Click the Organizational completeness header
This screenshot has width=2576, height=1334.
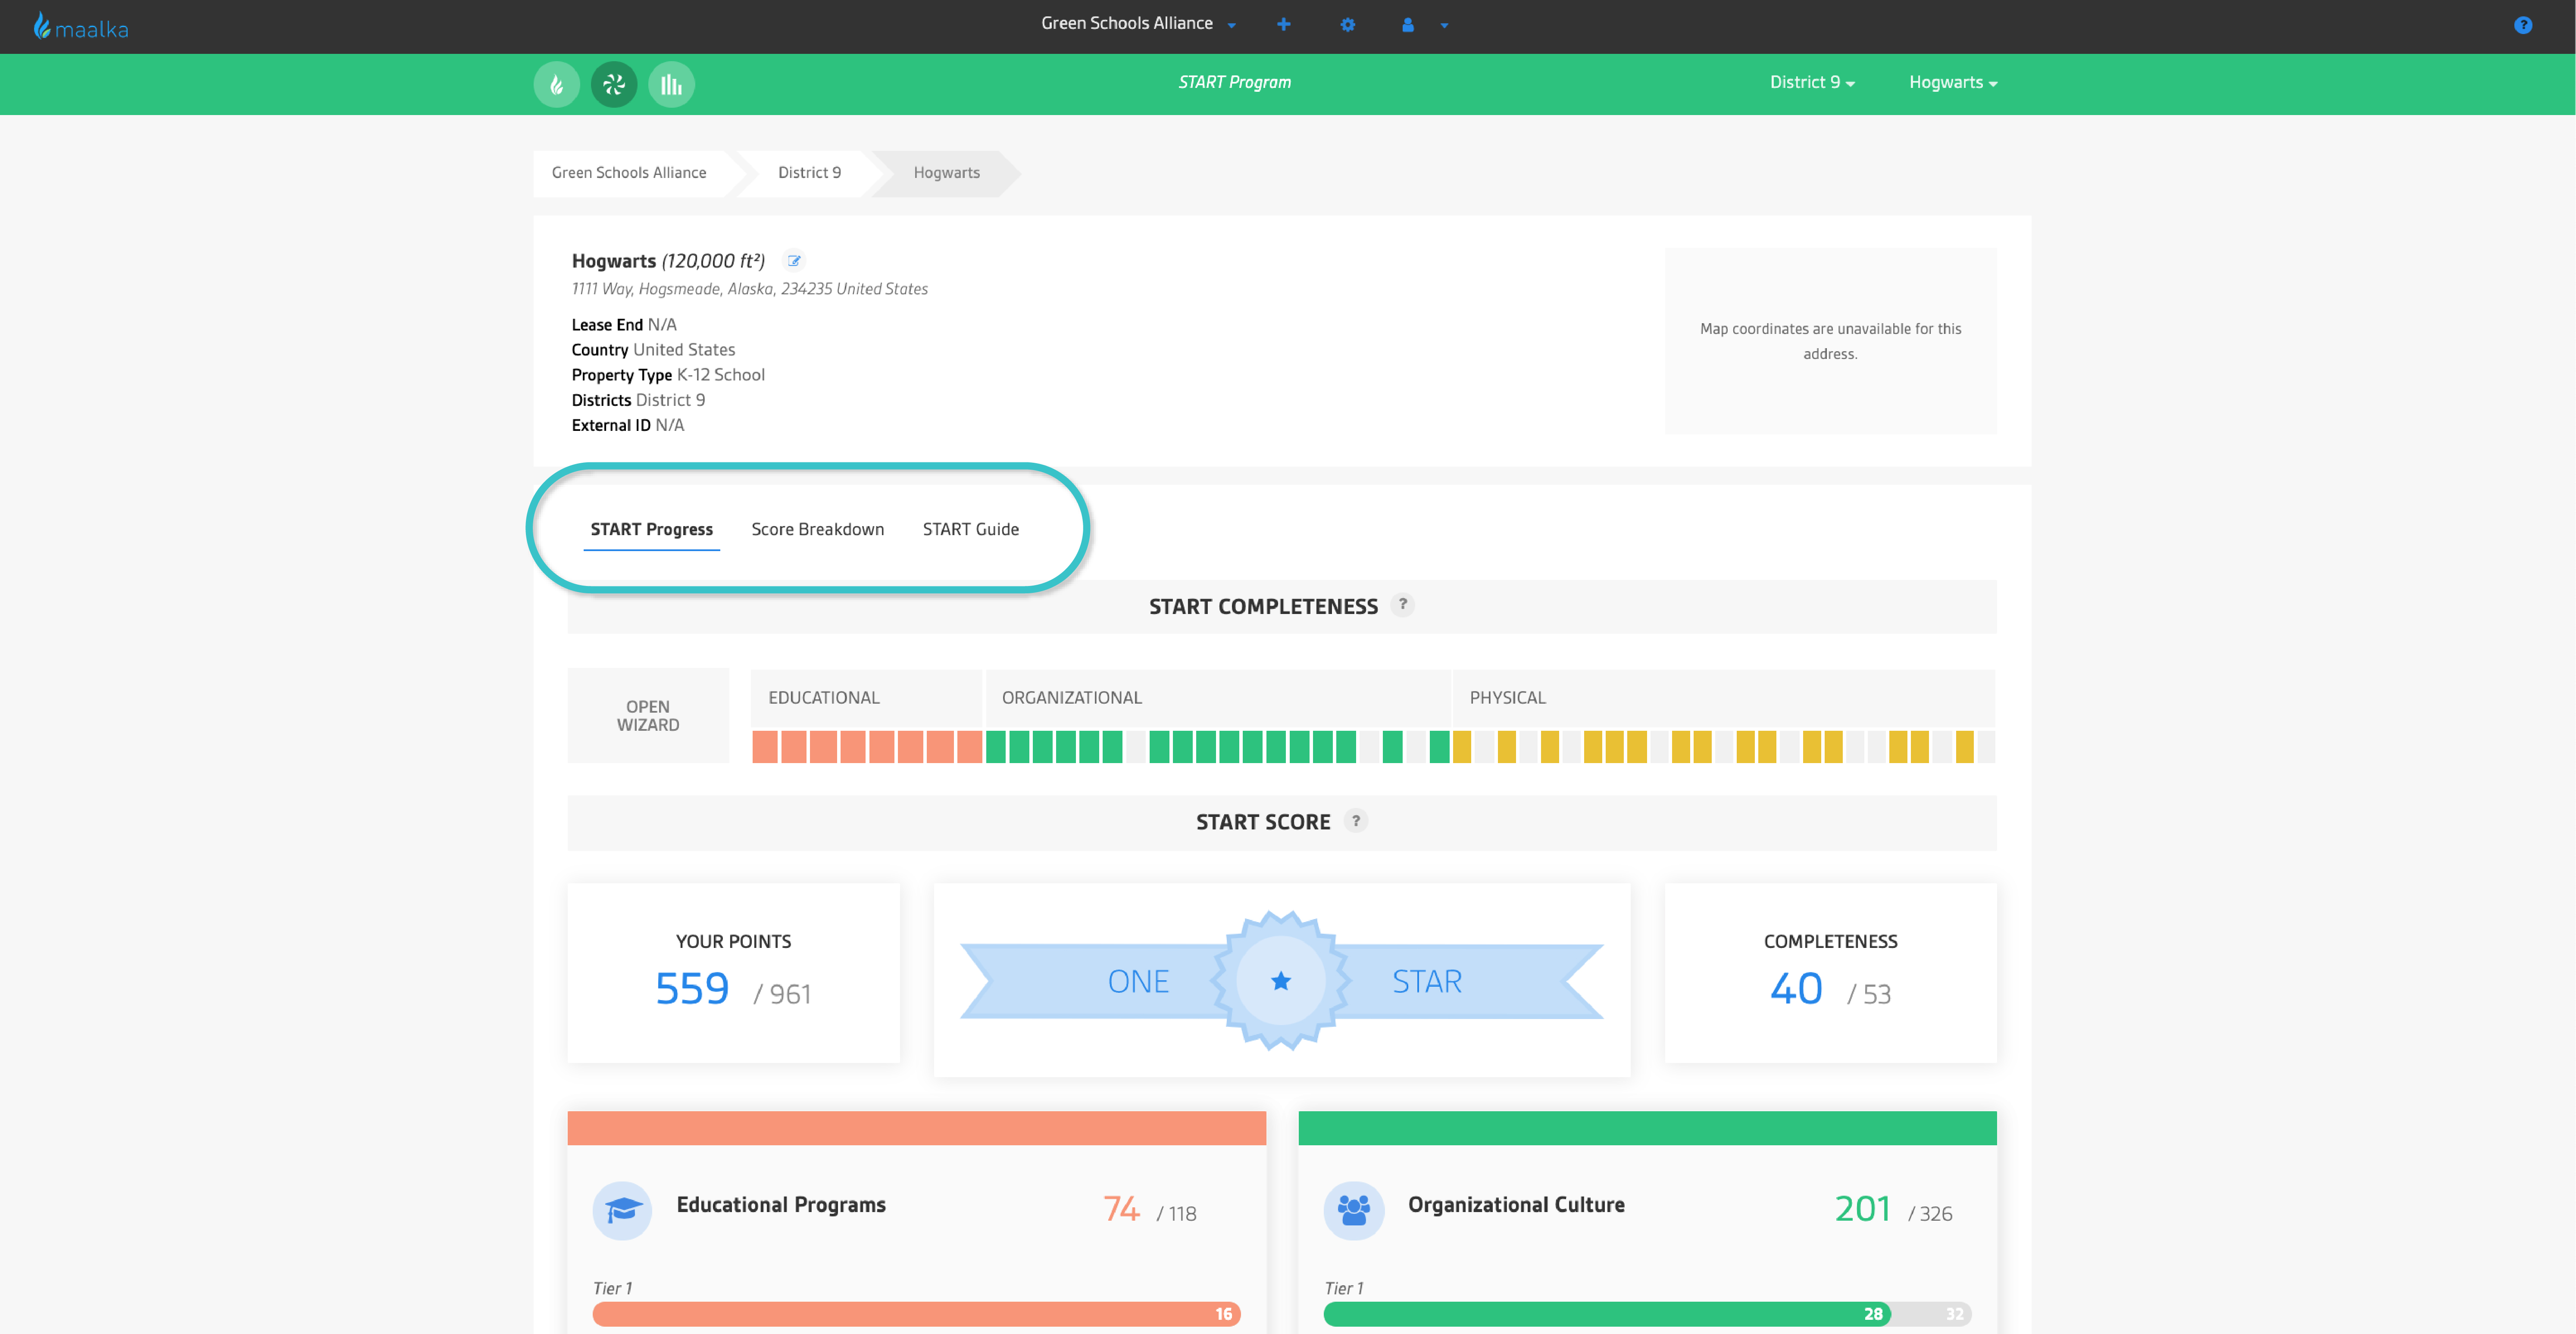1218,698
